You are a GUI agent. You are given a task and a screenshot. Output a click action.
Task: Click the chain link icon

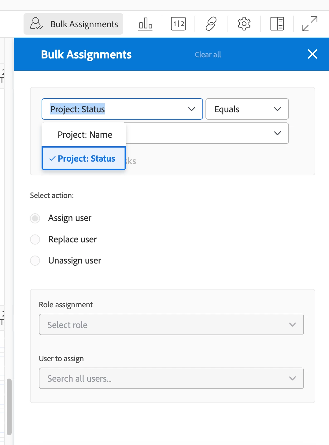211,24
